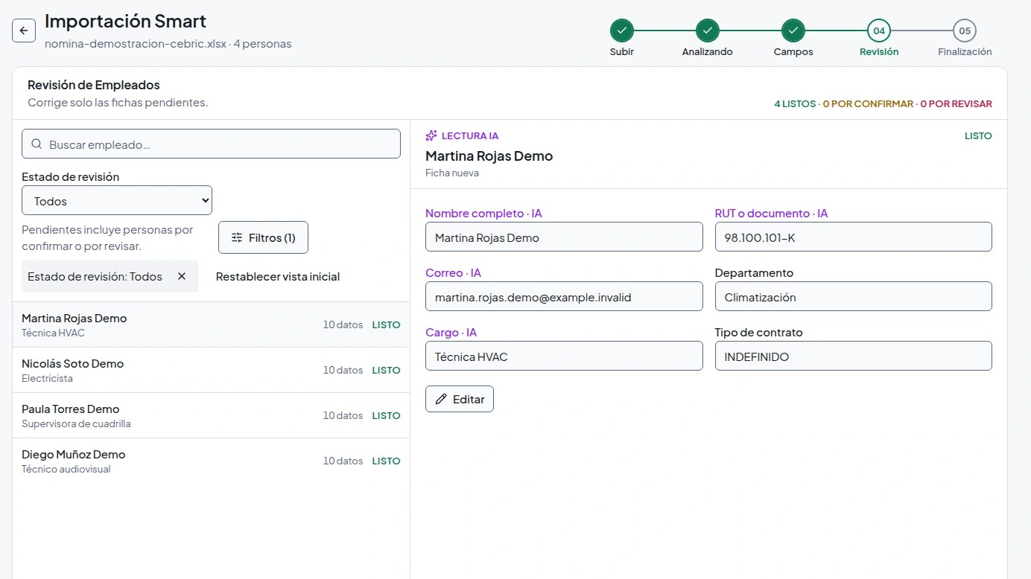Focus the Buscar empleado search field
This screenshot has width=1031, height=579.
(211, 144)
